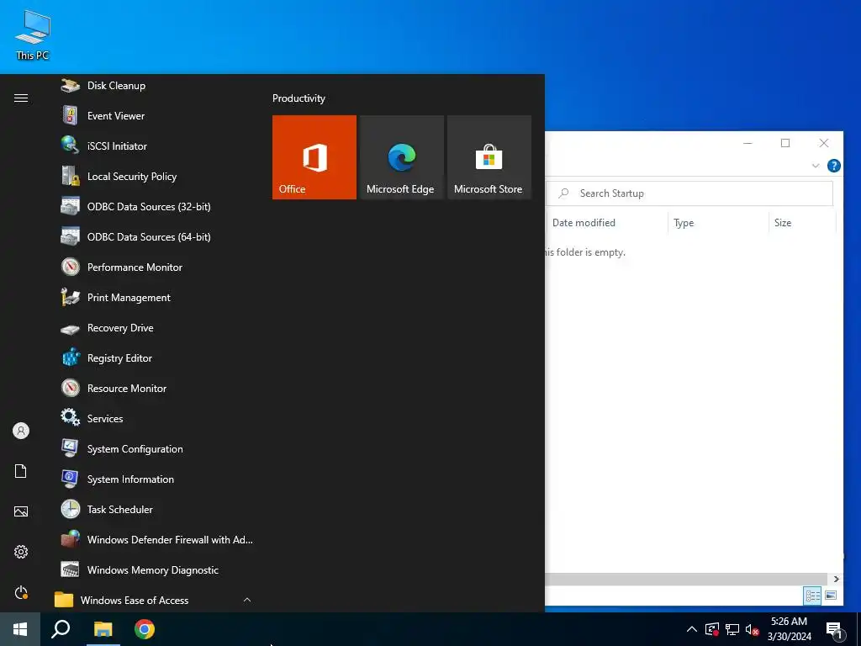Click the right arrow on Explorer horizontal scrollbar
The height and width of the screenshot is (646, 861).
(837, 579)
